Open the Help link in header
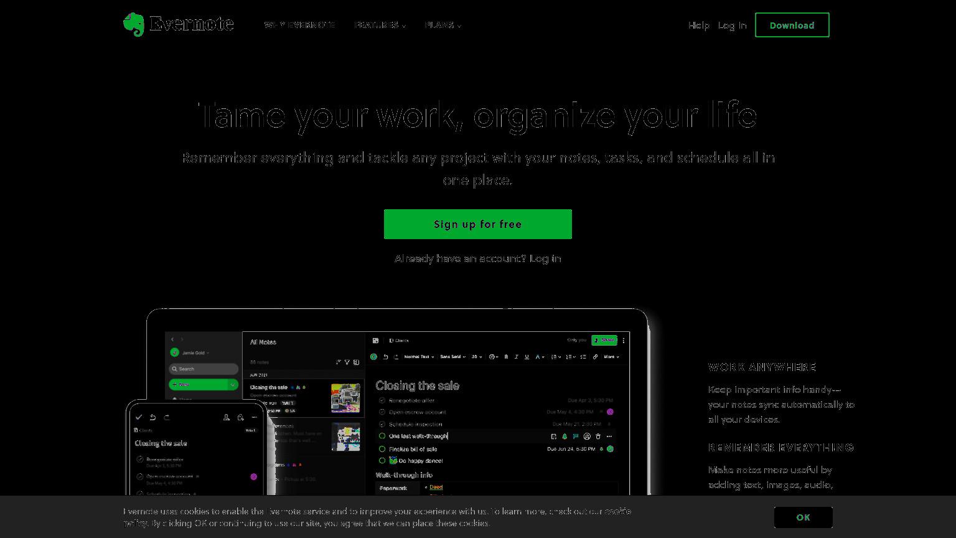This screenshot has width=956, height=538. 699,25
